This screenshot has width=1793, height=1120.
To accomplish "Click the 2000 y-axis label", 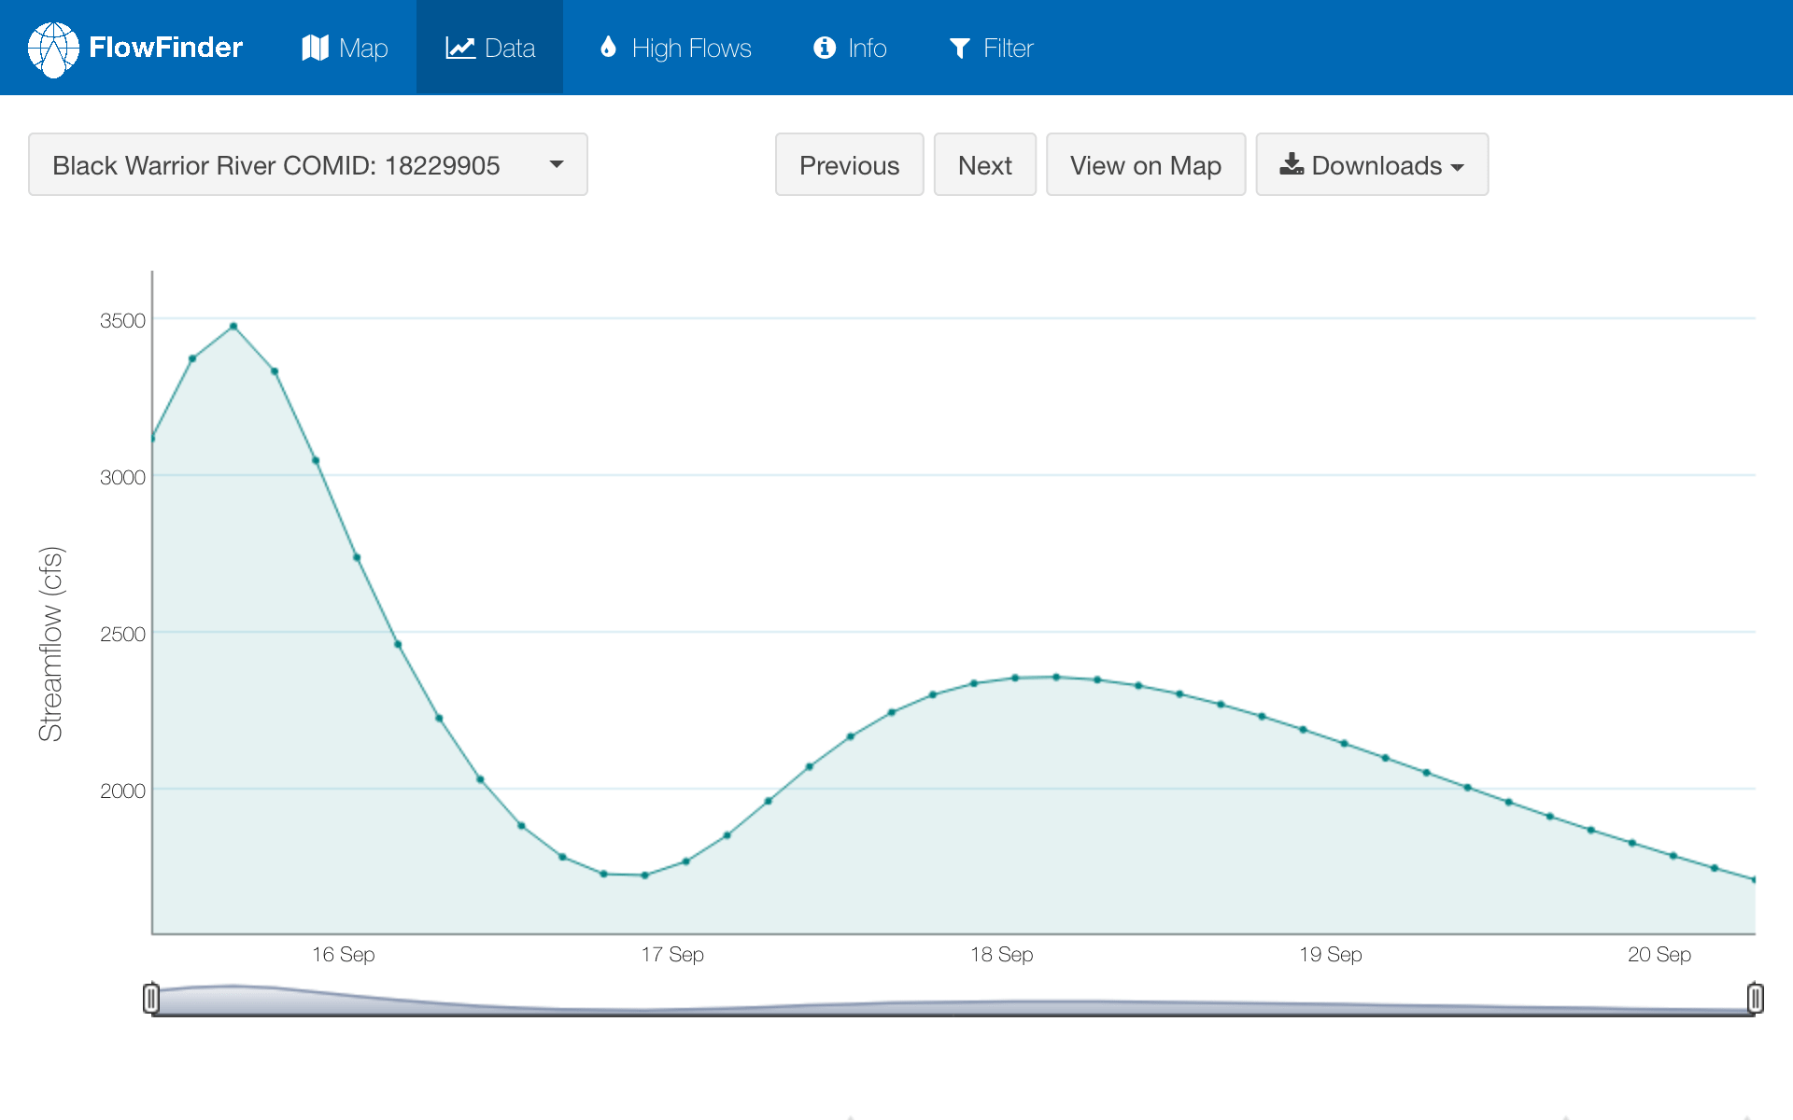I will (x=122, y=791).
